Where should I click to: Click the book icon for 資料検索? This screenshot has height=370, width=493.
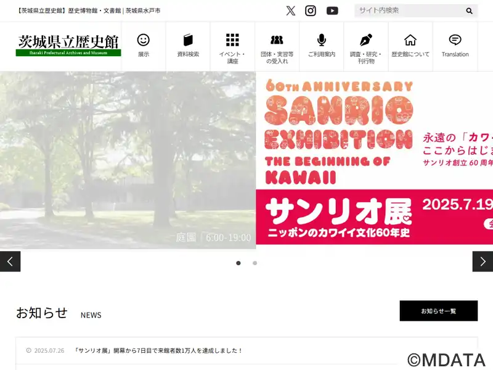188,40
